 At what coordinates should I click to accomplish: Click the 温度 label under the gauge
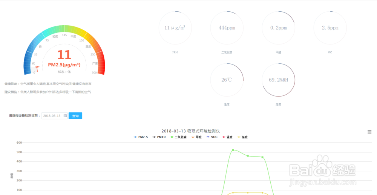[227, 104]
